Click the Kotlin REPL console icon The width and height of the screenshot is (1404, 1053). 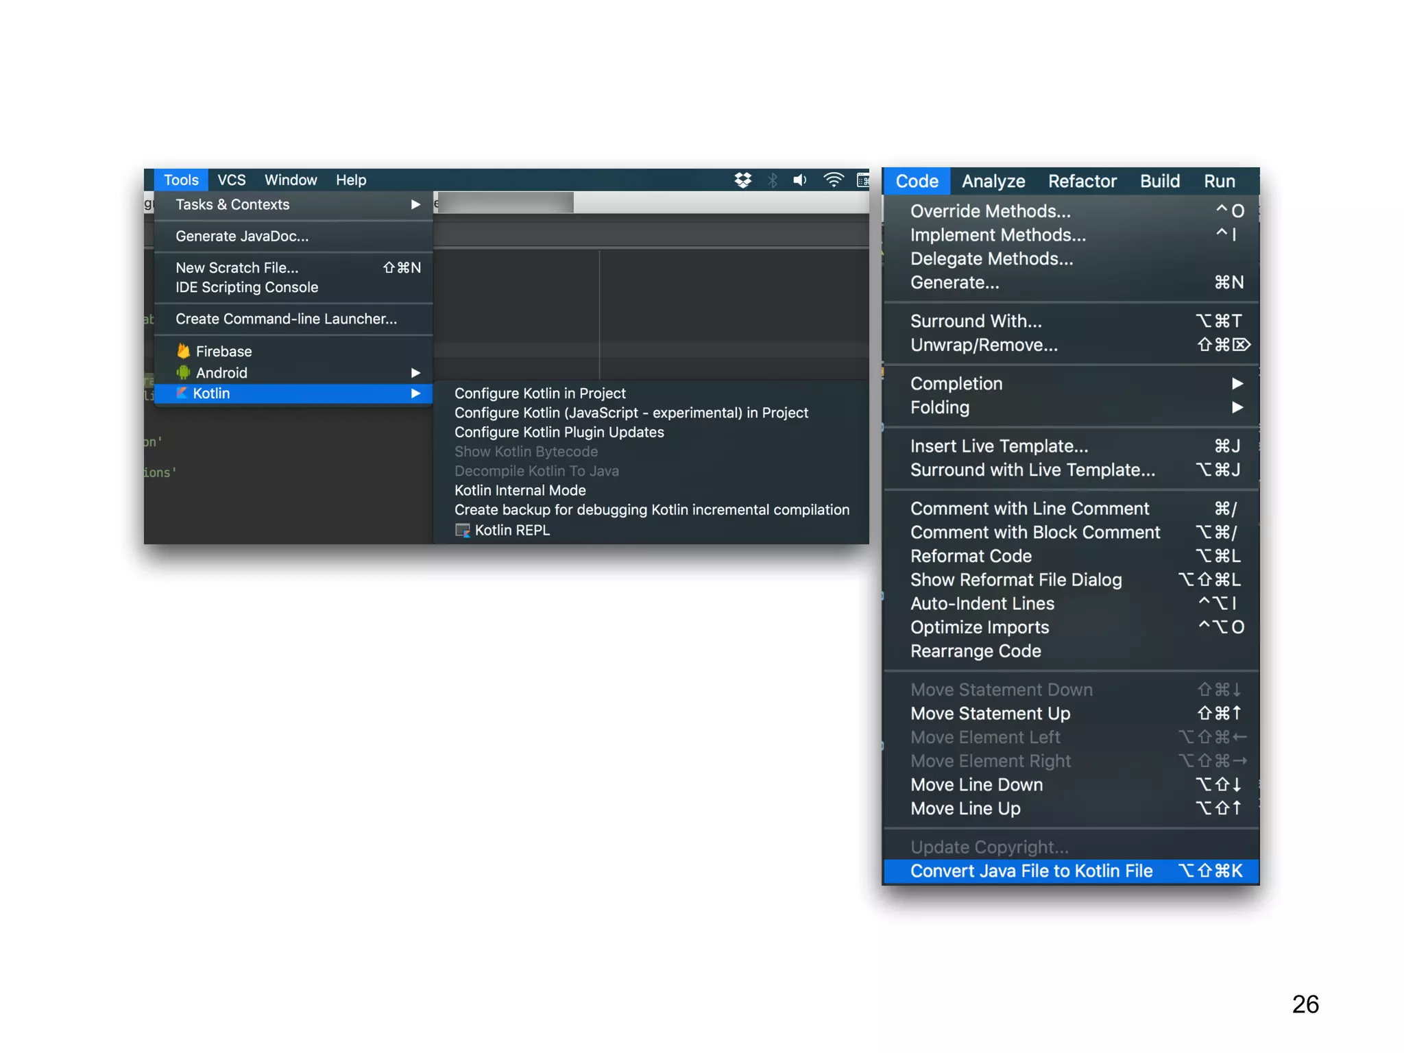point(463,530)
